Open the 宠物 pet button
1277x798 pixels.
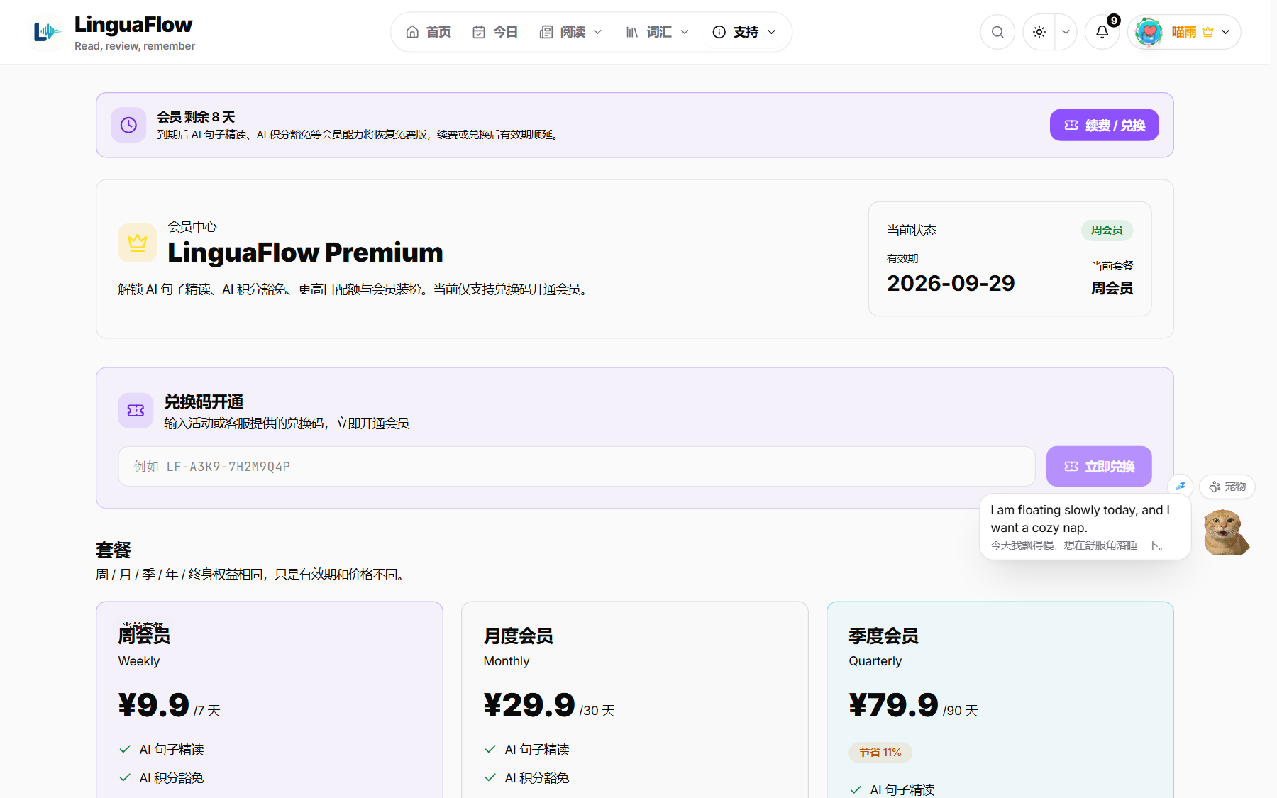click(1227, 487)
